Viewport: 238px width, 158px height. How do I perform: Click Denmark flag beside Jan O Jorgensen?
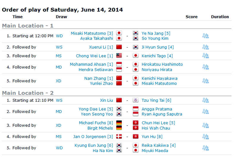point(119,137)
